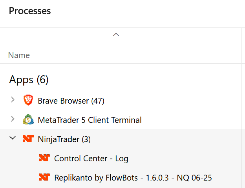Screen dimensions: 245x188
Task: Select the Control Center - Log window entry
Action: click(x=91, y=159)
